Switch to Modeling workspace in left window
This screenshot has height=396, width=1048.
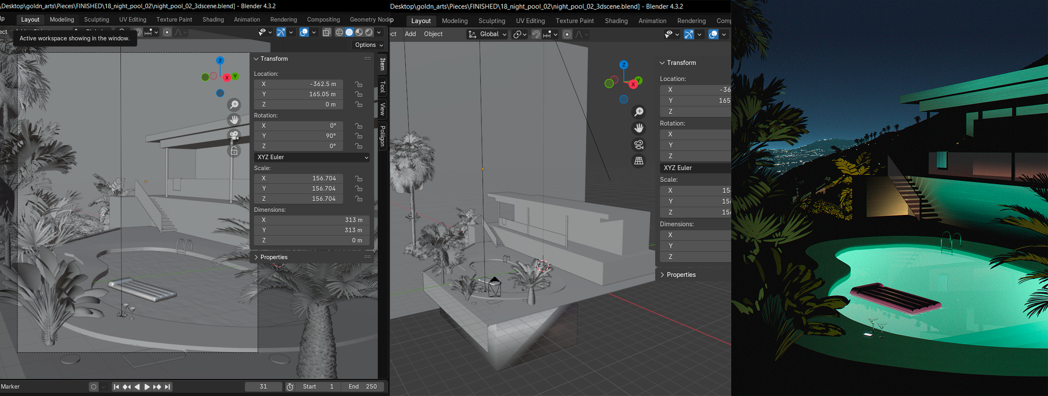pos(62,20)
